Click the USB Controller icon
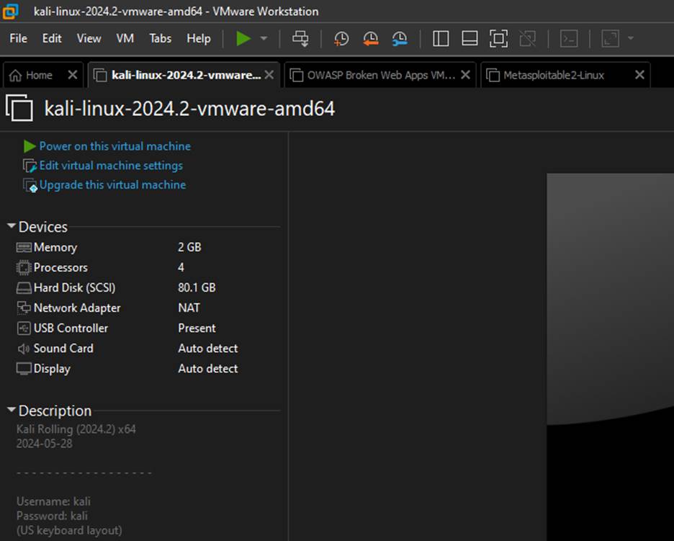The height and width of the screenshot is (541, 674). coord(24,328)
